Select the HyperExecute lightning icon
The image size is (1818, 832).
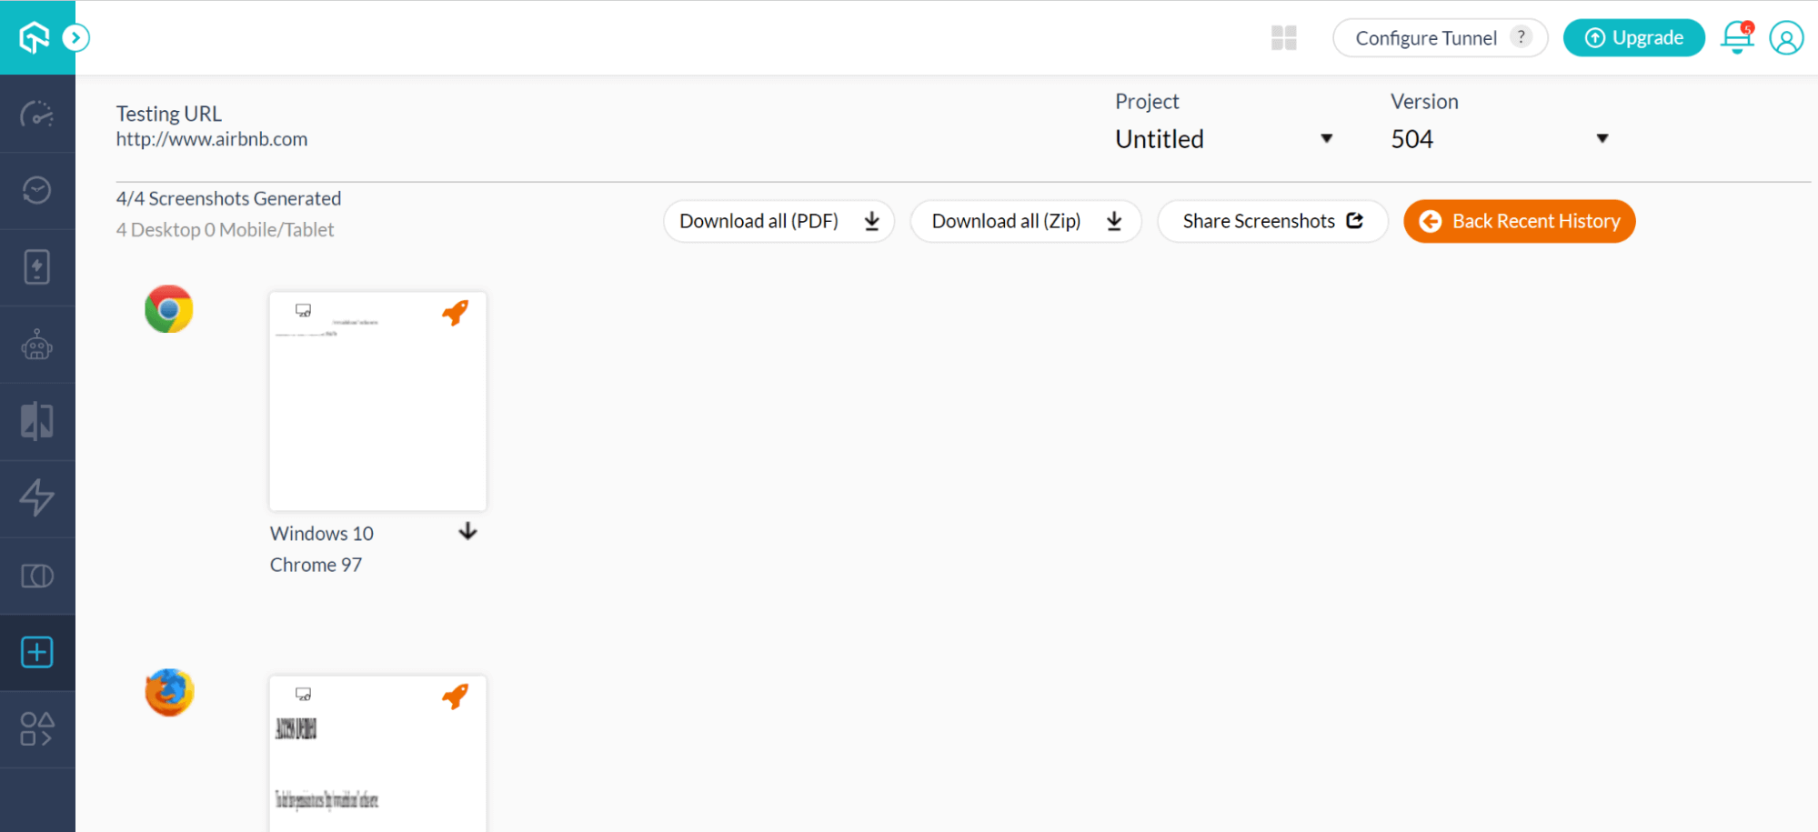coord(36,498)
